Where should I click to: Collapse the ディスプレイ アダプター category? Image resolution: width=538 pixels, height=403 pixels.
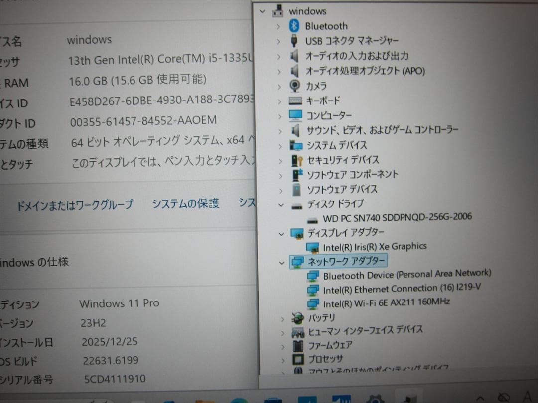pos(281,234)
